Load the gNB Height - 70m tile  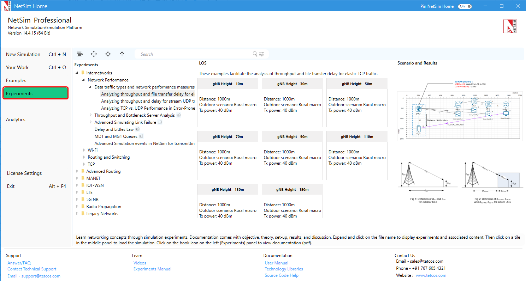[227, 155]
